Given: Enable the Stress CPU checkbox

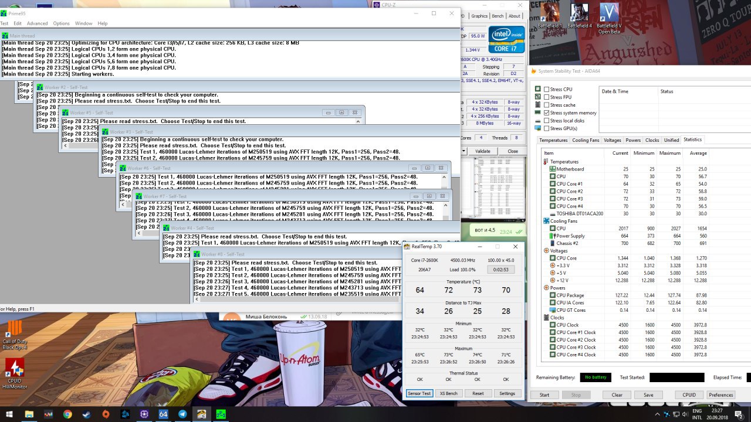Looking at the screenshot, I should click(x=547, y=89).
